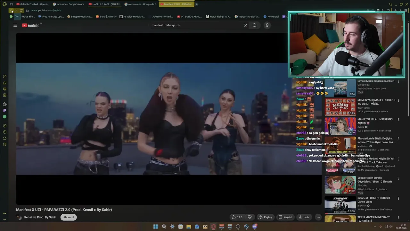
Task: Open more video actions three-dot menu
Action: point(318,217)
